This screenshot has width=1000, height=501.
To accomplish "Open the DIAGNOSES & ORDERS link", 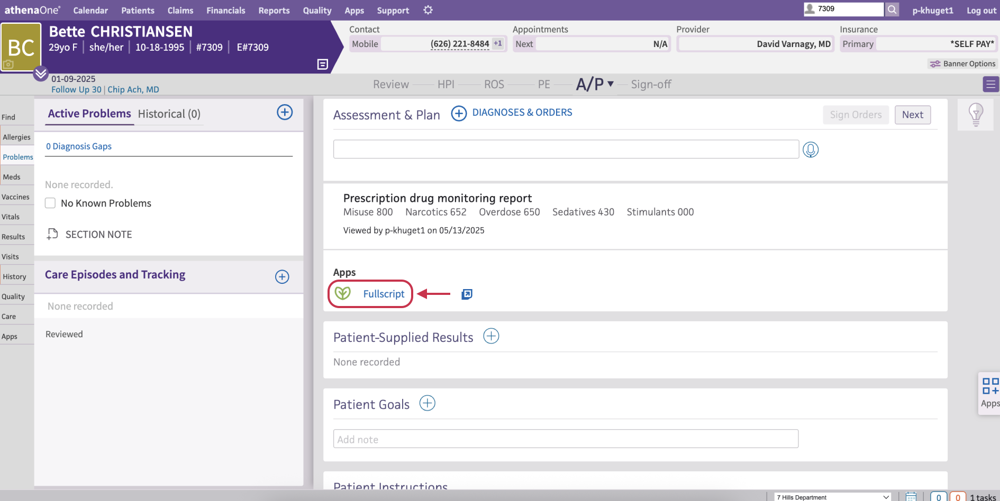I will tap(522, 112).
